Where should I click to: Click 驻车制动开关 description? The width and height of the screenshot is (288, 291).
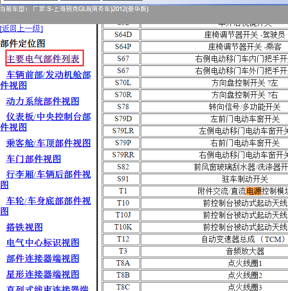click(245, 179)
